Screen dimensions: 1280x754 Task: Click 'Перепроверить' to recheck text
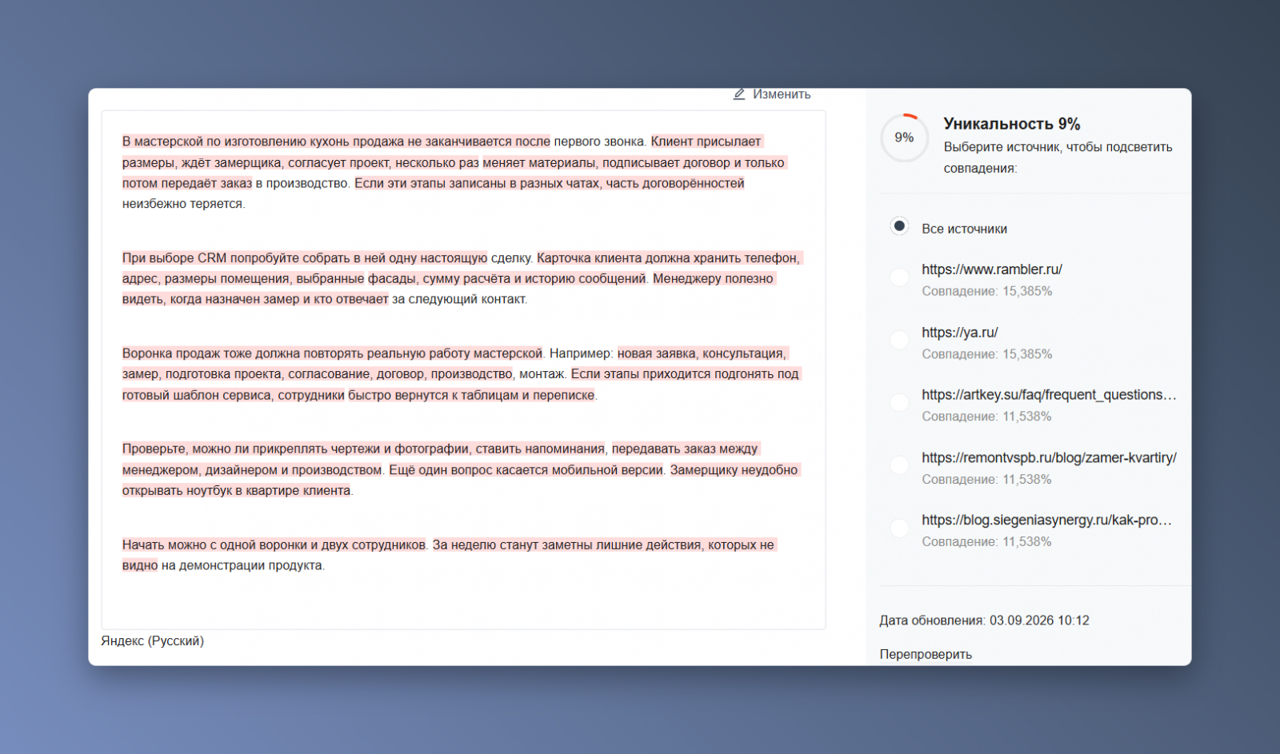coord(926,654)
